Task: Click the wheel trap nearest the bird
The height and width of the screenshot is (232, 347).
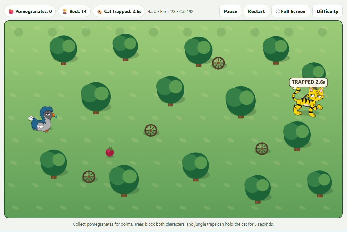Action: 89,177
